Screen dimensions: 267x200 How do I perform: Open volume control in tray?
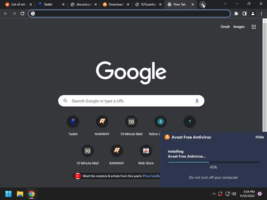click(234, 194)
